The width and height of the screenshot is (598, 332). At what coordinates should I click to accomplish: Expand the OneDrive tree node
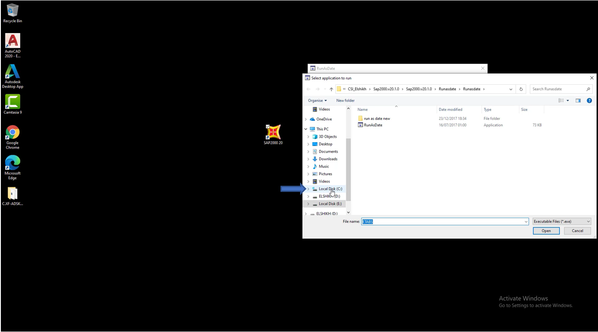click(306, 119)
